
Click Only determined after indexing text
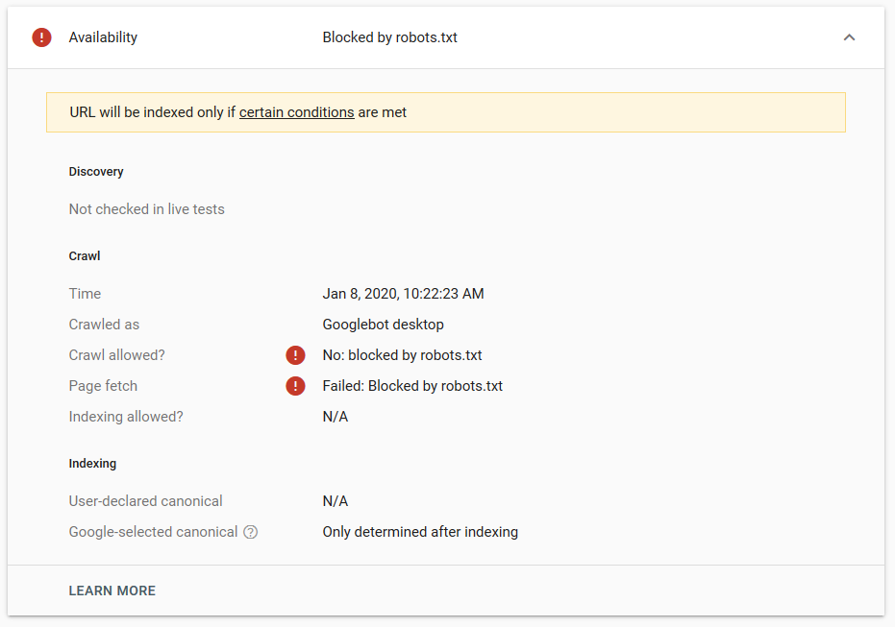point(420,532)
